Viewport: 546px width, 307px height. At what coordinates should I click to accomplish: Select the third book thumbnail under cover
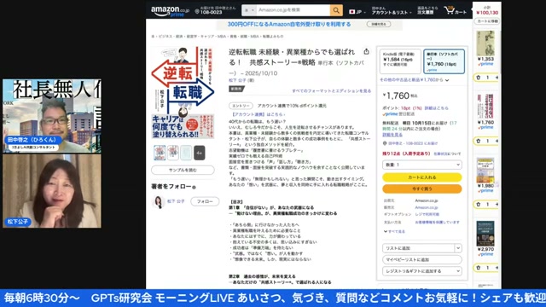(x=186, y=153)
